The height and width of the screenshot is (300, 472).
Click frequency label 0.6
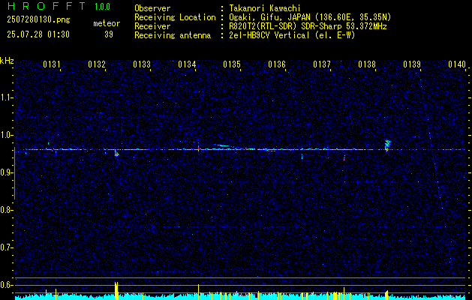coord(6,285)
